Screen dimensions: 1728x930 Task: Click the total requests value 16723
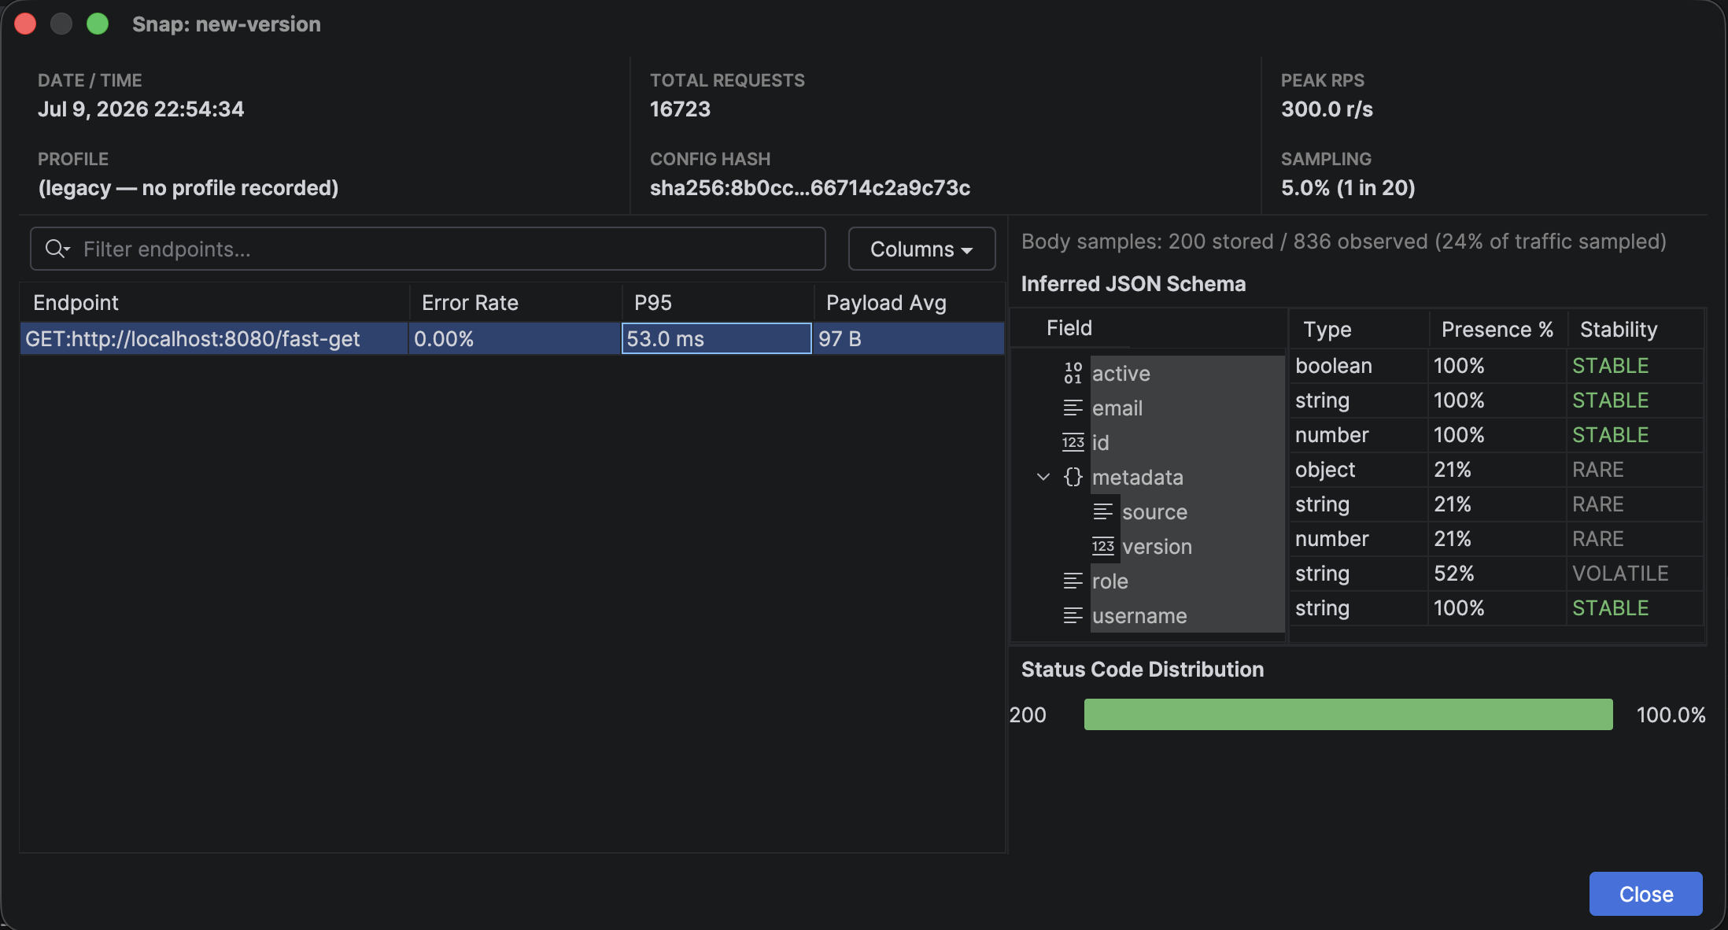680,109
